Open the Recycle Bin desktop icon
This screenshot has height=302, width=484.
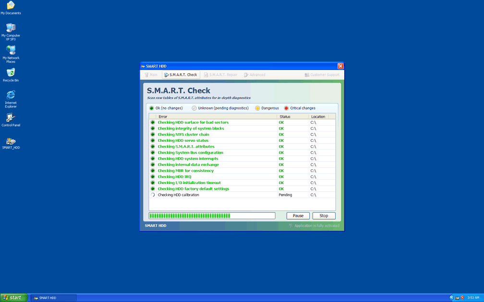point(11,73)
